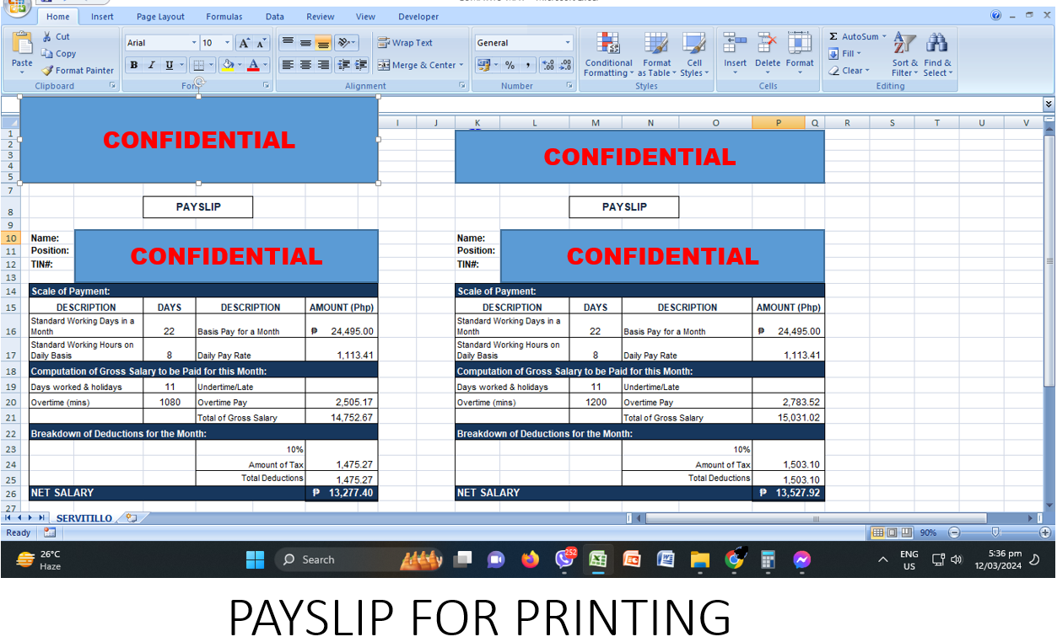The width and height of the screenshot is (1057, 642).
Task: Click the Cut scissors button
Action: tap(57, 37)
